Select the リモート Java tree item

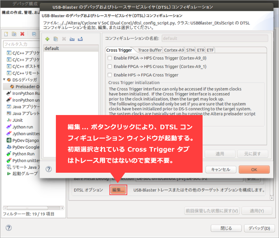(x=23, y=167)
